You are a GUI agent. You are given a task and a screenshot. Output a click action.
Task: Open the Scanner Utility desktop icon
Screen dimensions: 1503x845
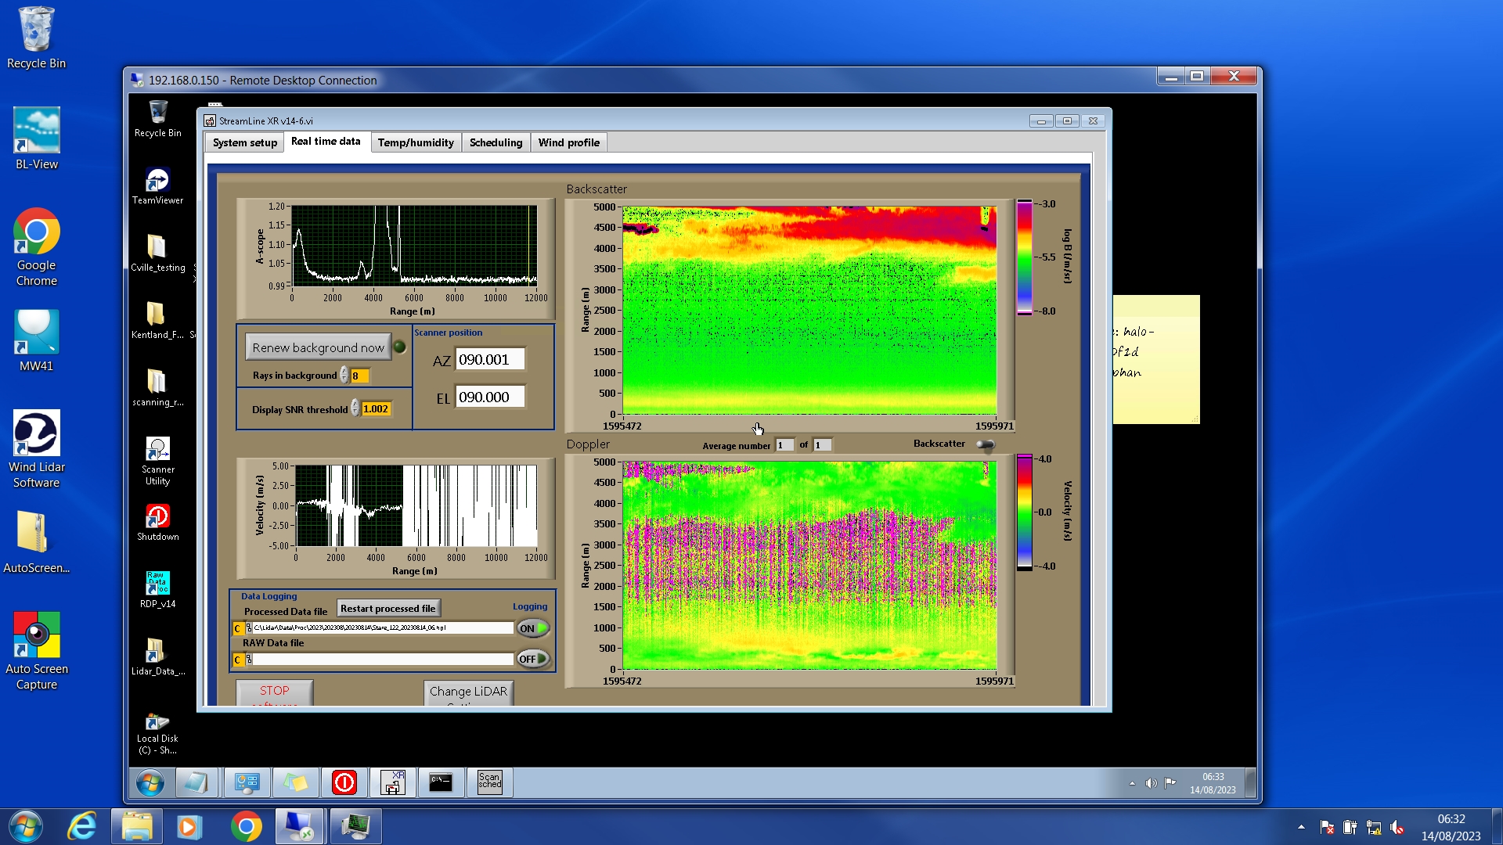pos(157,450)
